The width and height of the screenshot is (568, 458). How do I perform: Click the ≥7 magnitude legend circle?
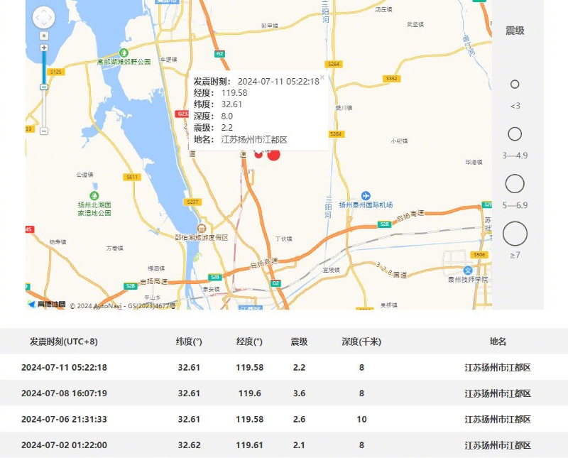click(515, 234)
